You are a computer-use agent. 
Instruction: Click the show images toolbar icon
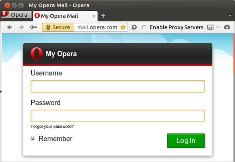pos(210,27)
